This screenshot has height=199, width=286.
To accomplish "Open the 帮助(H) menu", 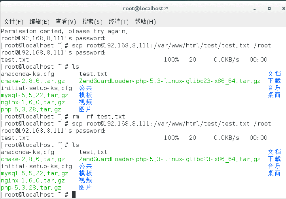I will 145,22.
